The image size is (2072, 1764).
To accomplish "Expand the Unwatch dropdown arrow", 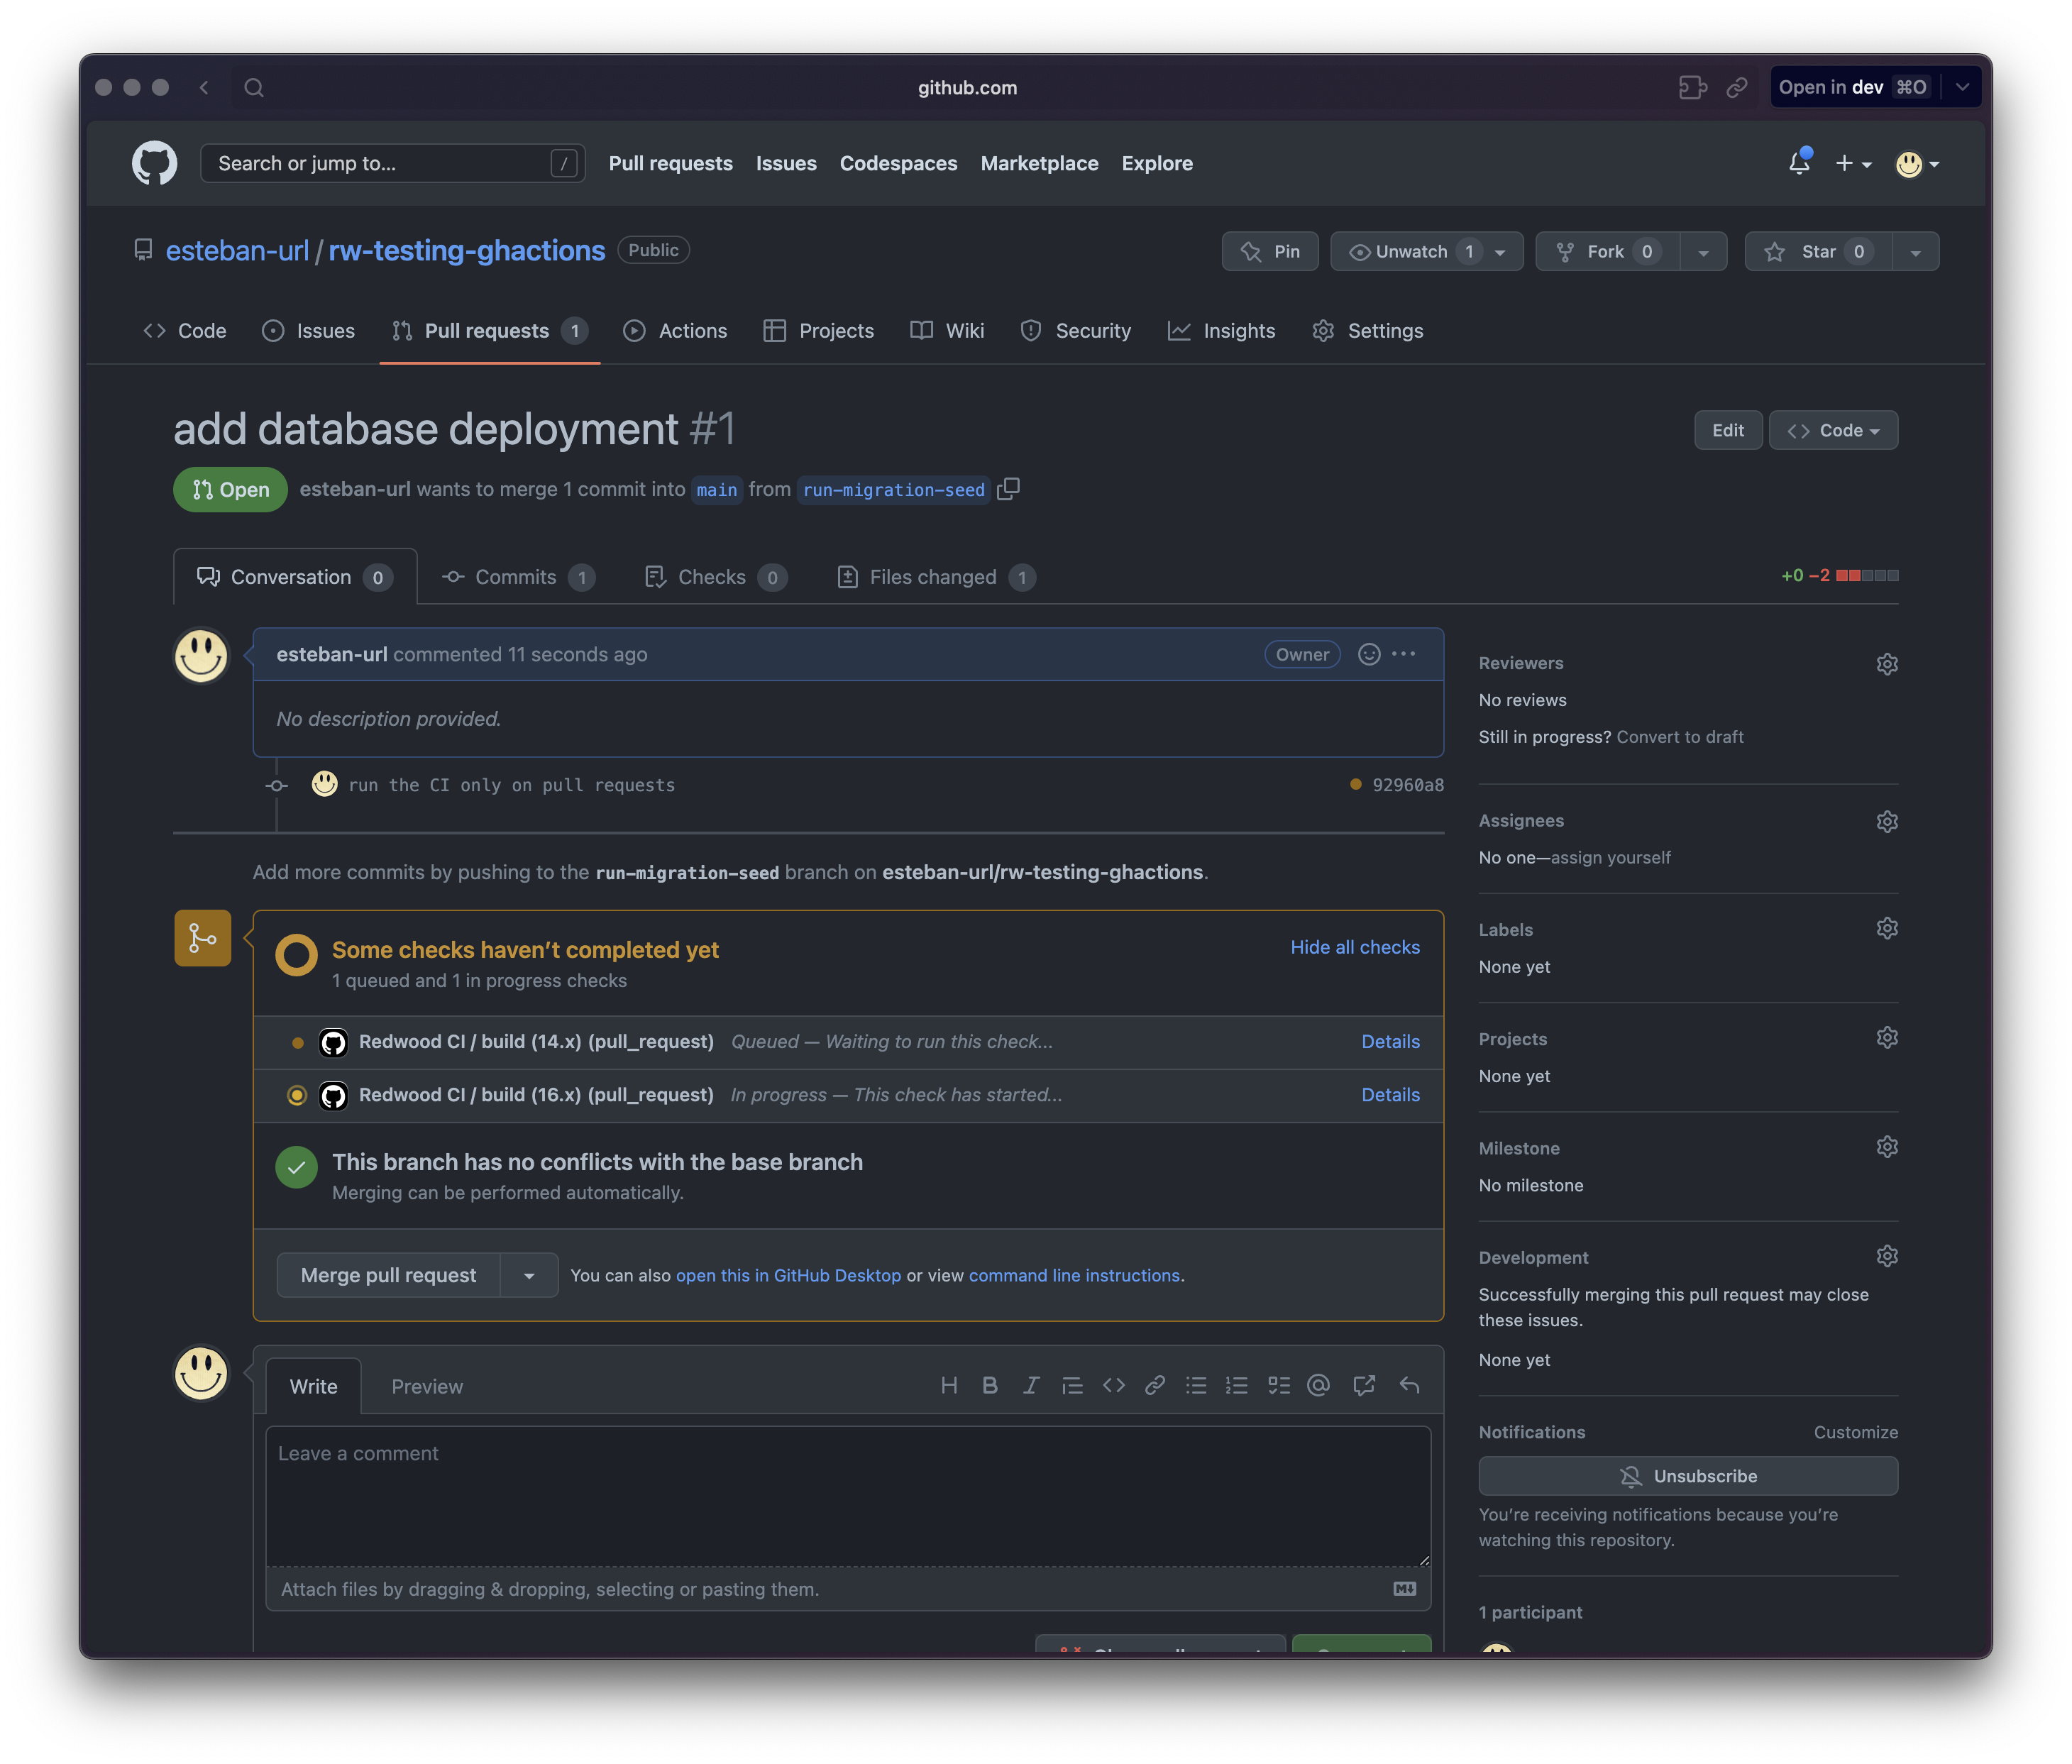I will point(1500,252).
